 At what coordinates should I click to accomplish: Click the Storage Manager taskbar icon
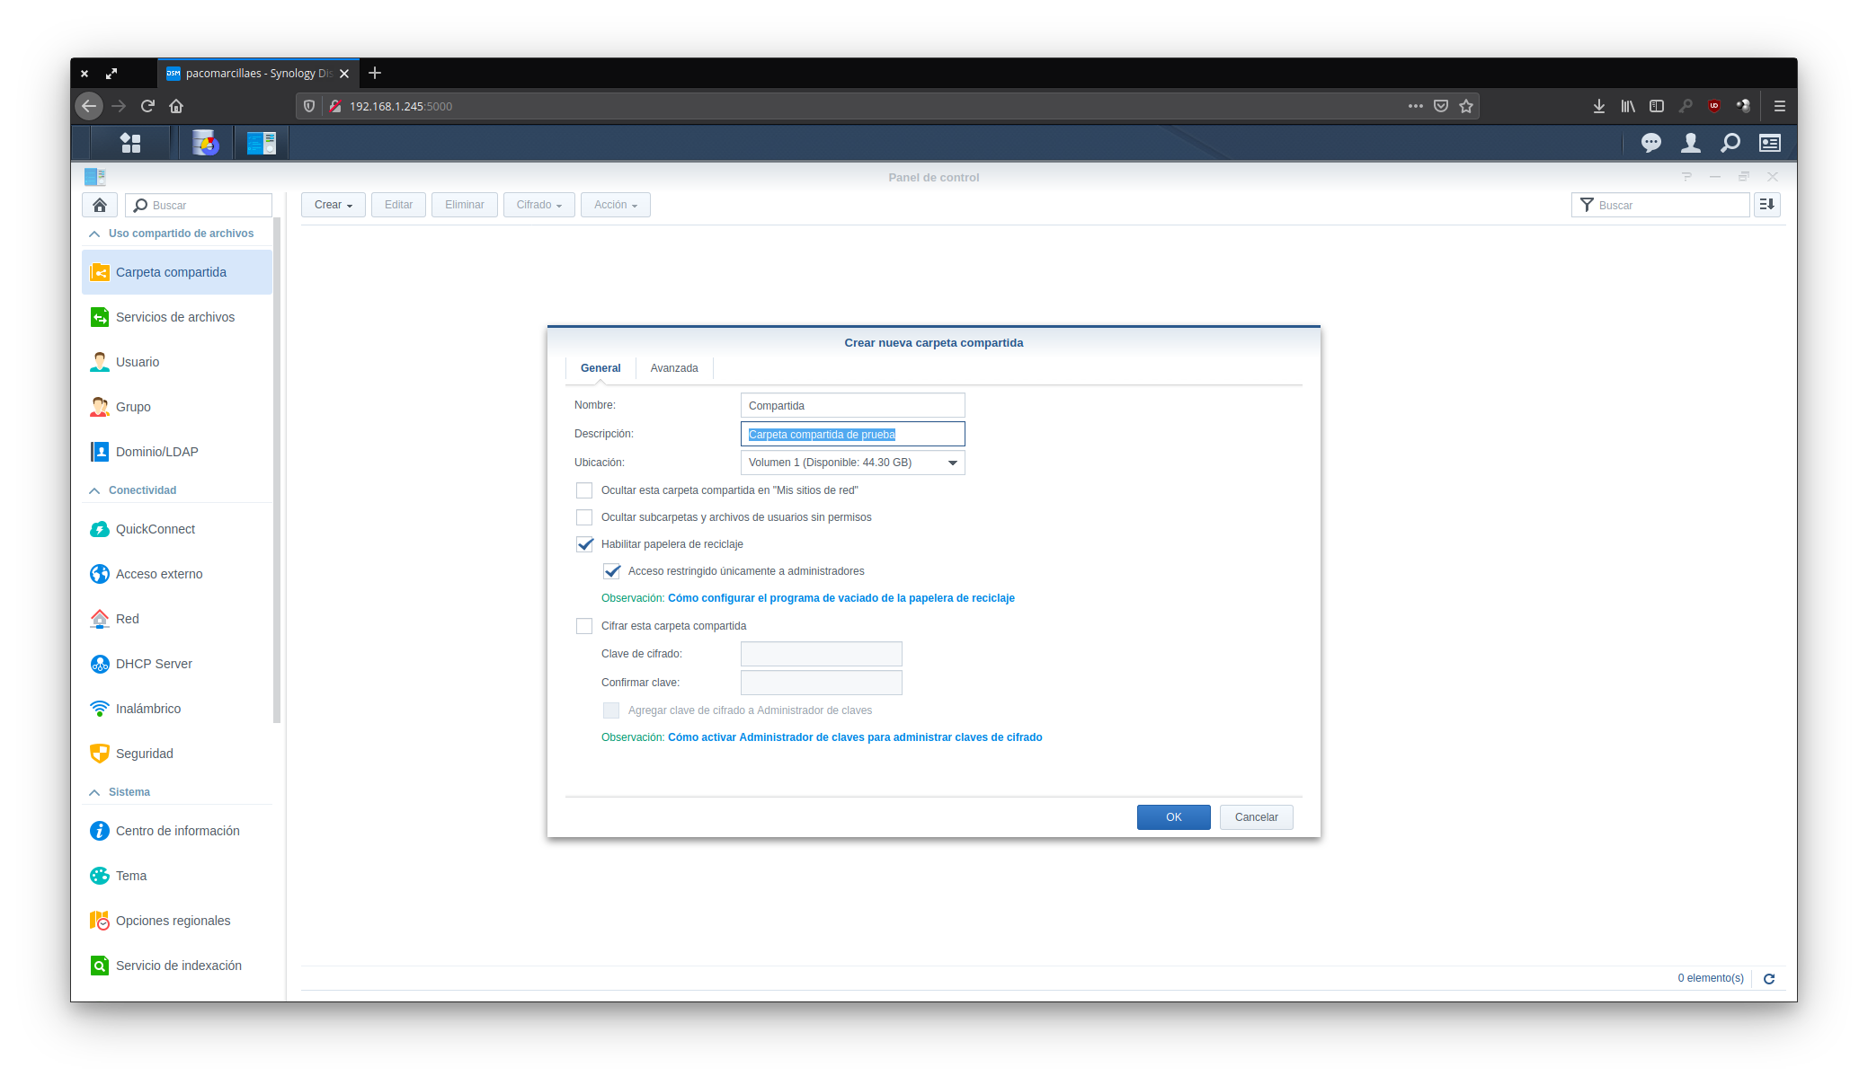point(206,143)
